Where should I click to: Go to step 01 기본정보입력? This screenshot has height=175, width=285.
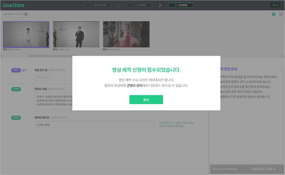coord(98,5)
